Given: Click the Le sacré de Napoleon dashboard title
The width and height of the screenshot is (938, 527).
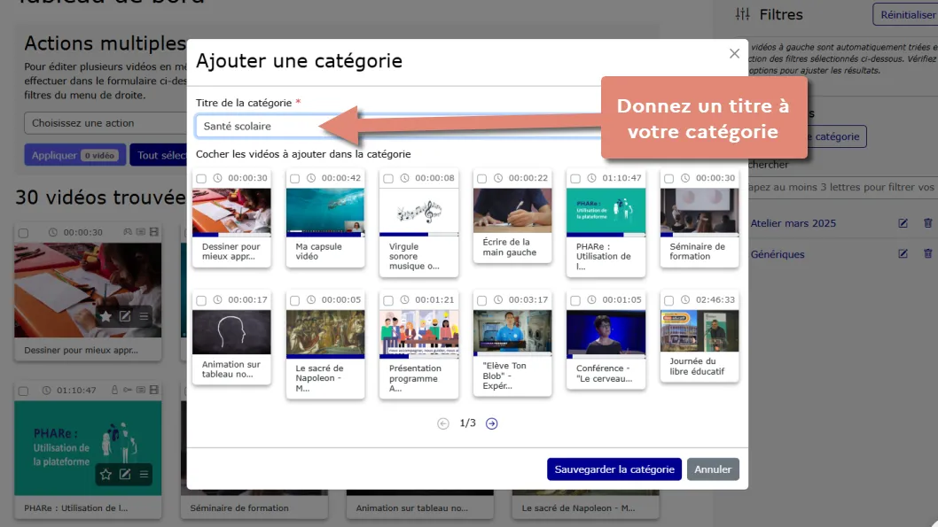Looking at the screenshot, I should click(x=578, y=508).
